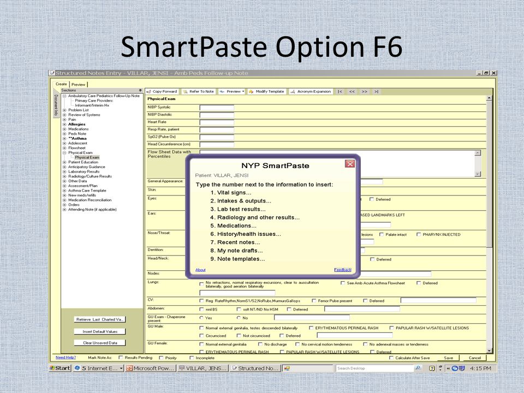Check Circumcised checkbox in GU Male
Viewport: 524px width, 393px height.
[x=201, y=336]
